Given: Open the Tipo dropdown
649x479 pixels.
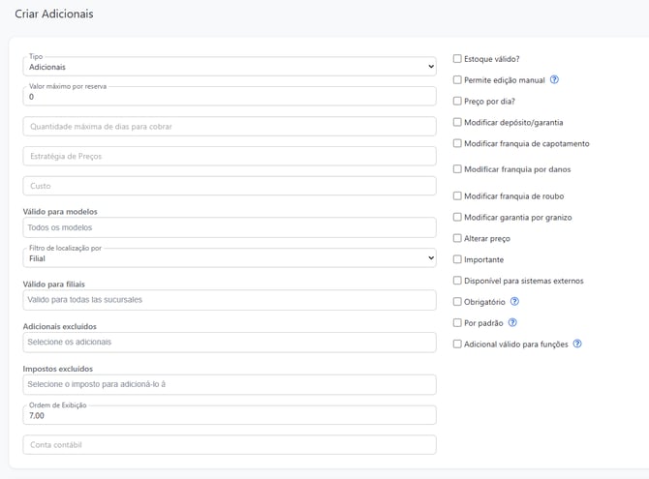Looking at the screenshot, I should tap(230, 66).
